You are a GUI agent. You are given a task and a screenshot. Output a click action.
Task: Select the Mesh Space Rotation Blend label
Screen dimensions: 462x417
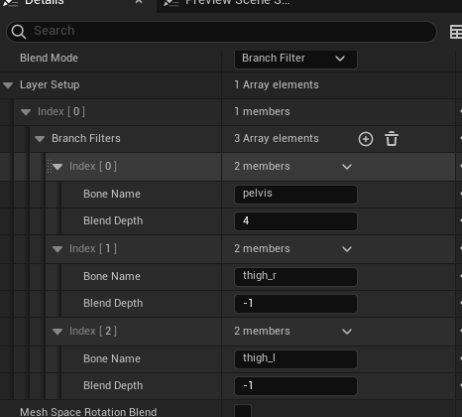coord(88,412)
